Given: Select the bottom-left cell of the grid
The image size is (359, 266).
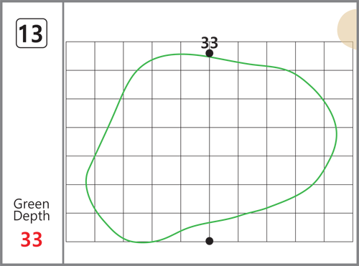Looking at the screenshot, I should click(x=80, y=227).
